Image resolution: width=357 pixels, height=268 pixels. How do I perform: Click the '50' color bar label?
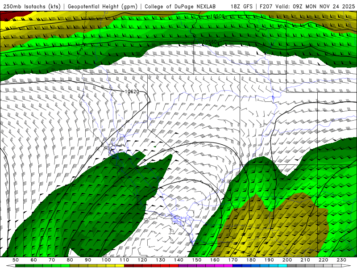pos(15,260)
